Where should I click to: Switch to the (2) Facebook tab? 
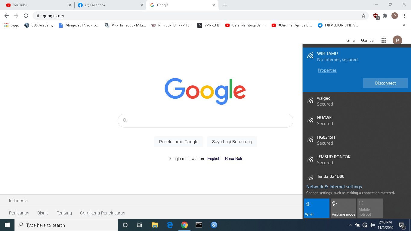[110, 5]
